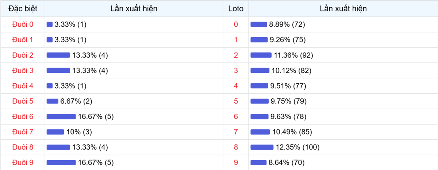This screenshot has width=438, height=170.
Task: Click the bar next to 11.36% (92)
Action: pos(261,55)
